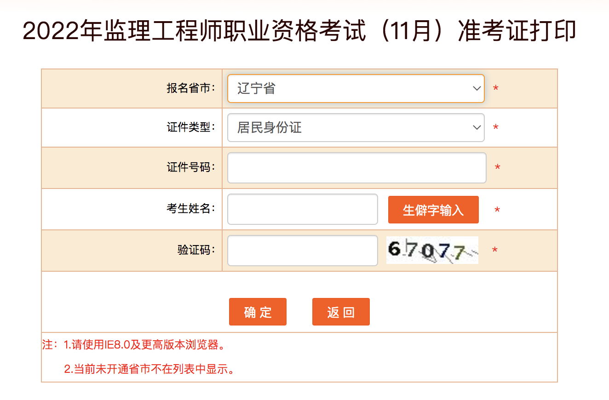Click the red asterisk beside 报名省市
Screen dimensions: 609x400
coord(495,88)
